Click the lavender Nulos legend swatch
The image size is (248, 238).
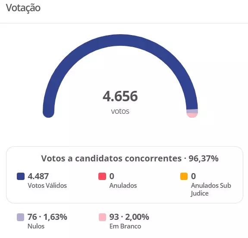tap(21, 217)
